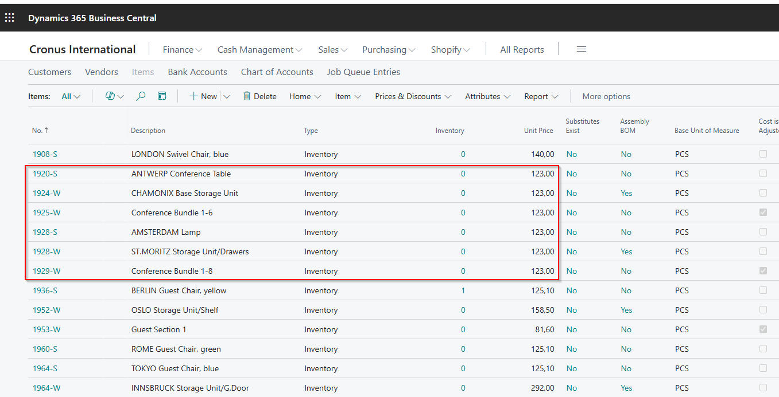779x397 pixels.
Task: Open the app launcher waffle icon
Action: tap(10, 18)
